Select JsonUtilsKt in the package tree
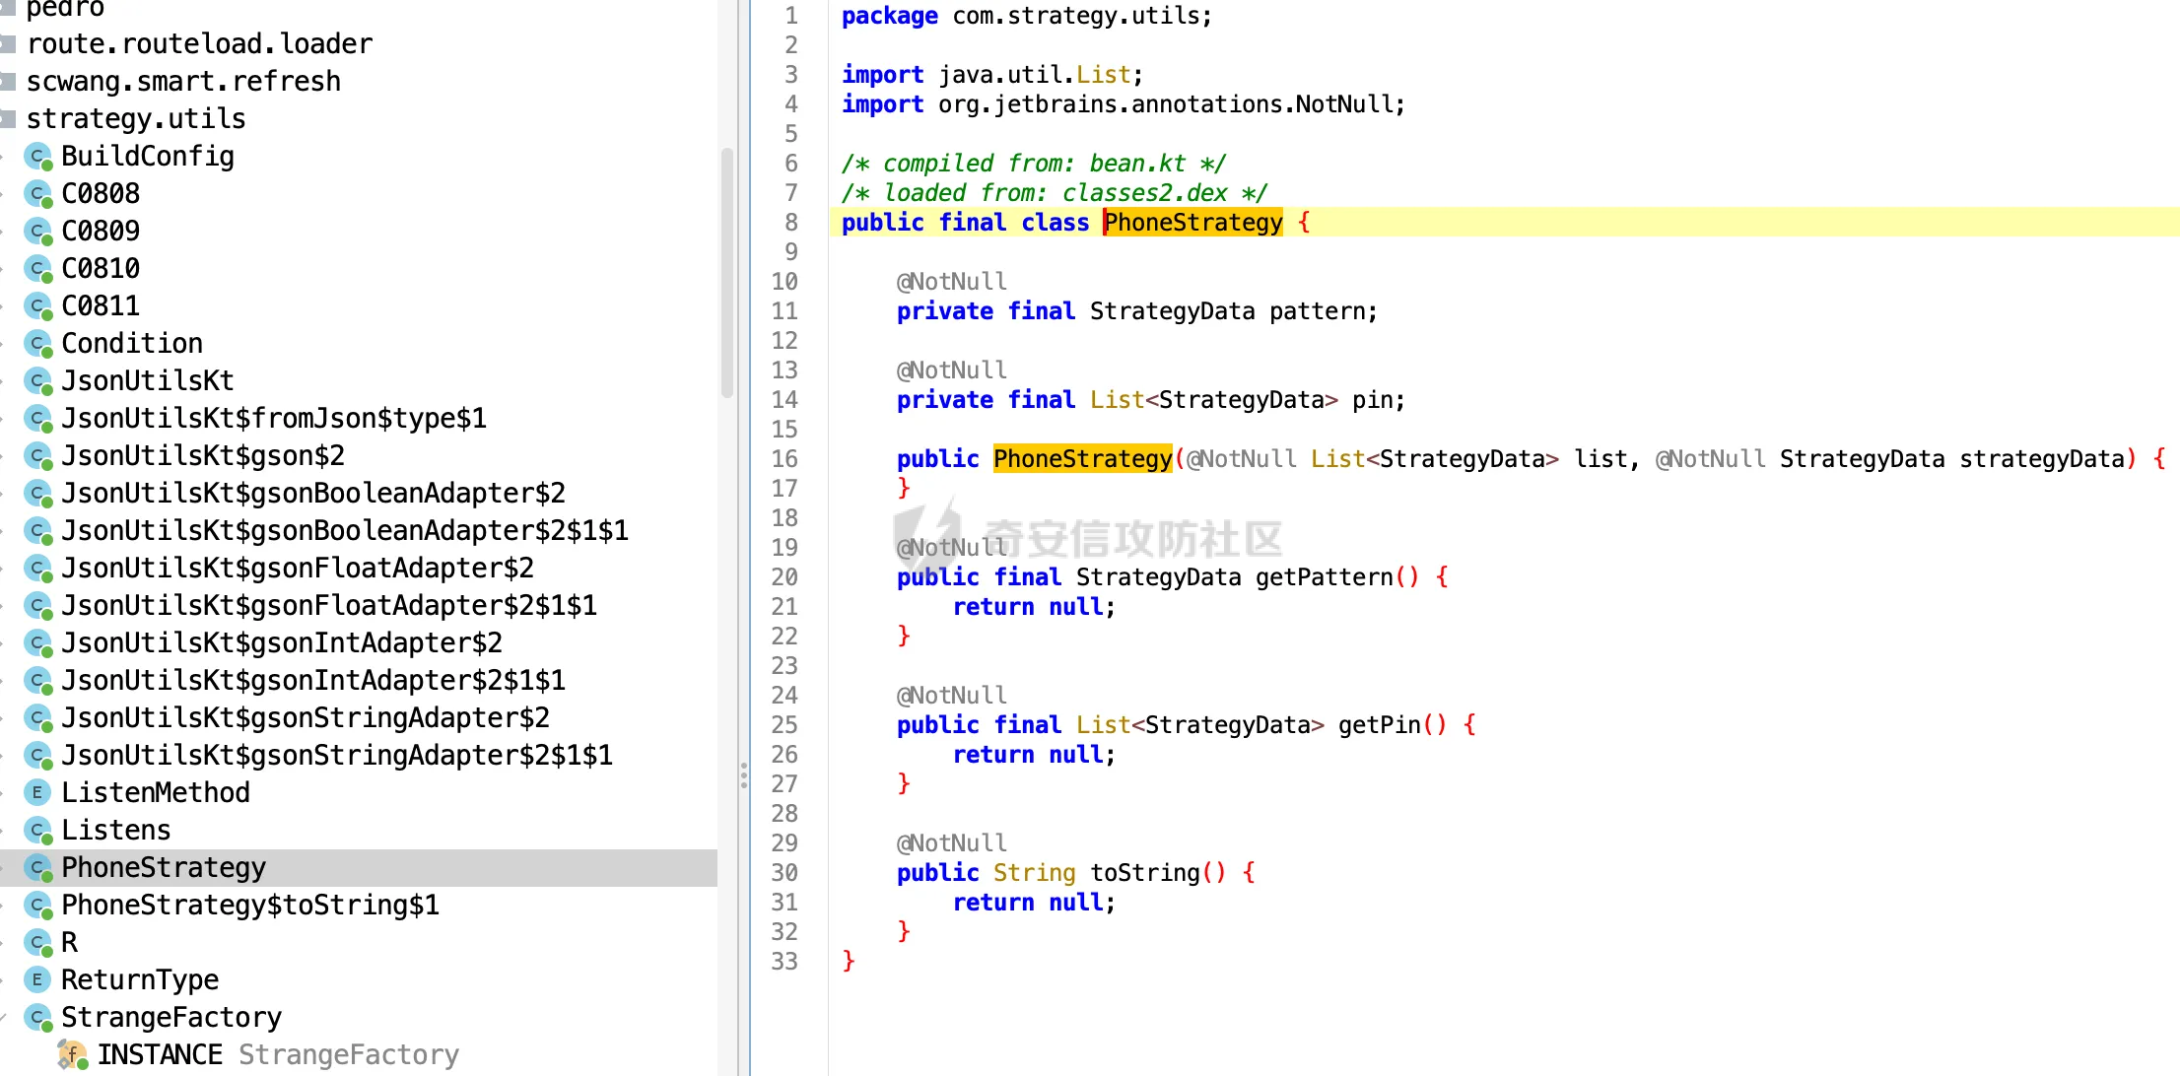Viewport: 2180px width, 1076px height. (x=148, y=381)
